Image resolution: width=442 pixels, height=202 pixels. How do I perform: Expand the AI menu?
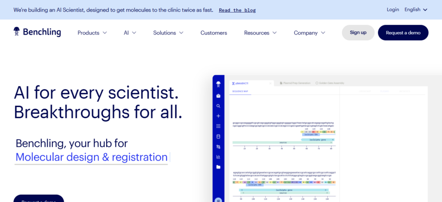pos(130,33)
